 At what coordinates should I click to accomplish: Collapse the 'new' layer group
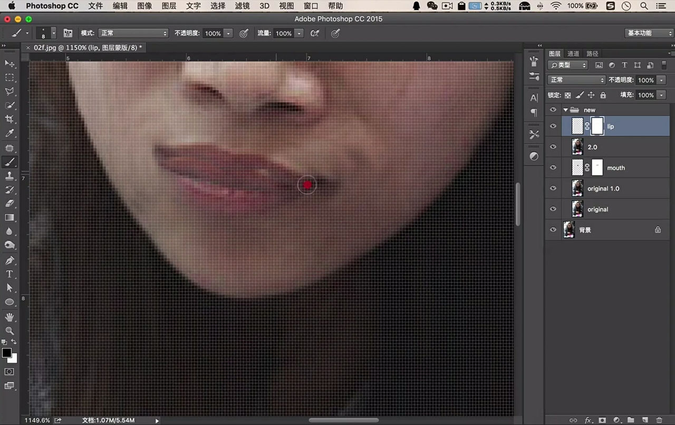click(565, 110)
